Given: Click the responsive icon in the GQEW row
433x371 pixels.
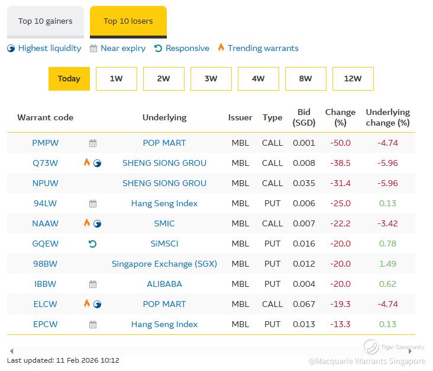Looking at the screenshot, I should [x=92, y=244].
